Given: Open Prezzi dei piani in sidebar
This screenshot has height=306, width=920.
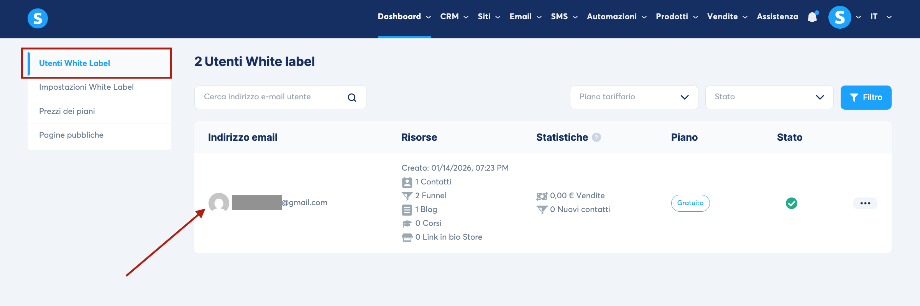Looking at the screenshot, I should click(x=99, y=111).
